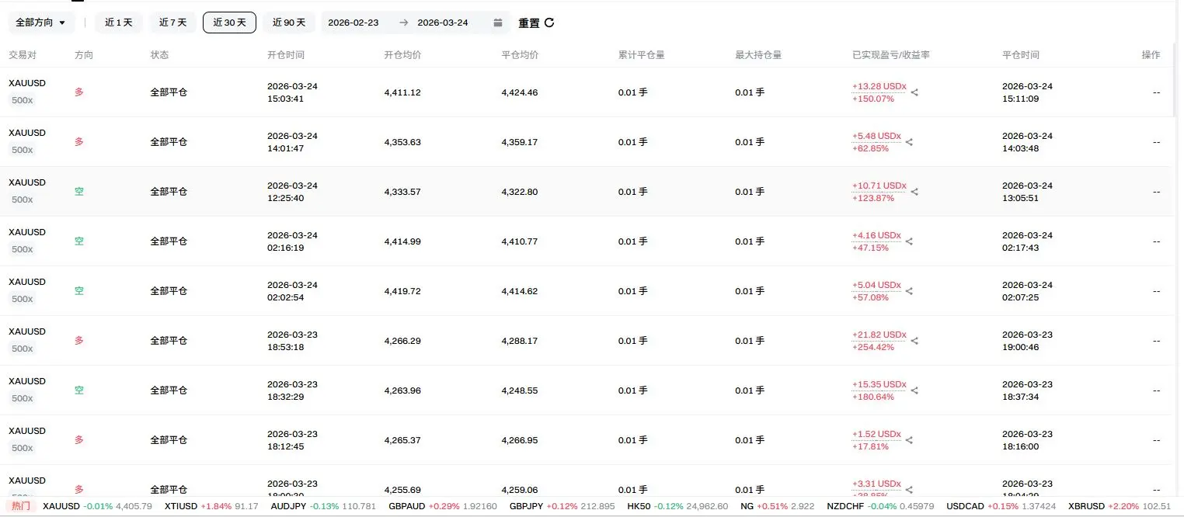The height and width of the screenshot is (517, 1184).
Task: Click start date field 2026-02-23
Action: pos(353,23)
